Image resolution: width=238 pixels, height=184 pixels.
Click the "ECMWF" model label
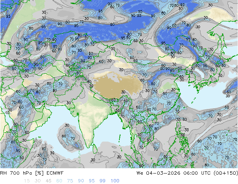[55, 173]
